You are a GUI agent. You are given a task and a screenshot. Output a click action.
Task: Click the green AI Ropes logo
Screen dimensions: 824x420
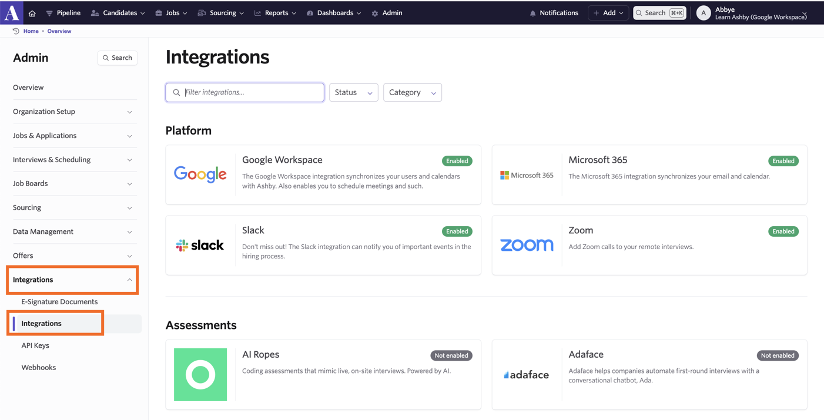(200, 375)
